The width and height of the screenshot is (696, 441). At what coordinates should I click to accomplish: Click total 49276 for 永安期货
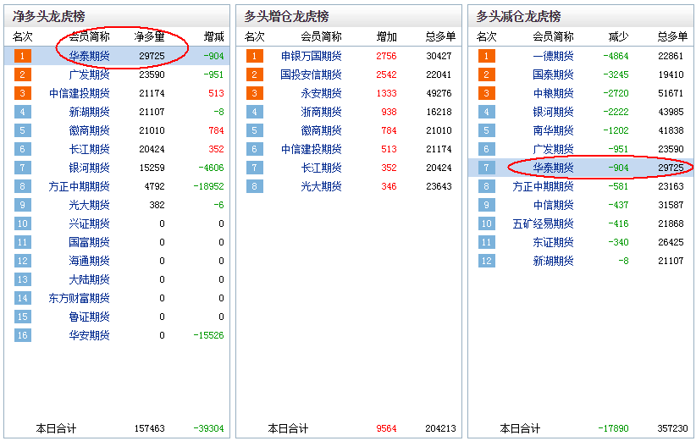pos(439,93)
